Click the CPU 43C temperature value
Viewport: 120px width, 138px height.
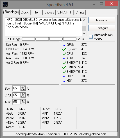[84, 54]
